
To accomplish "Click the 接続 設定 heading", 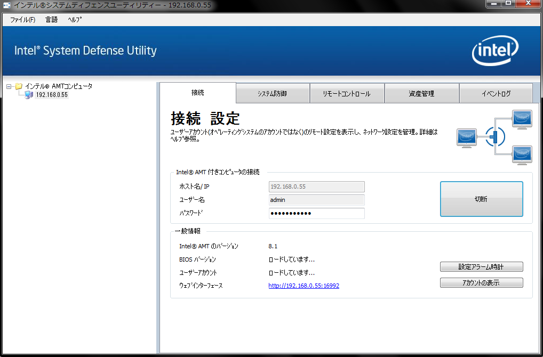I will 205,119.
